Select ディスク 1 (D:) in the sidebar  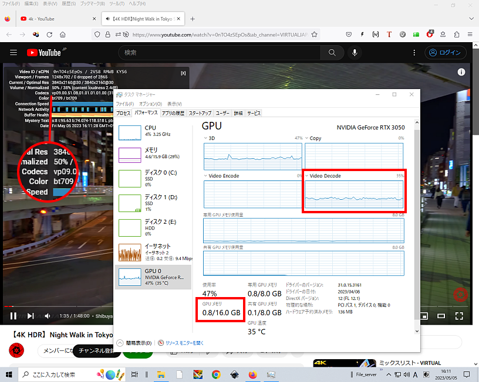pos(154,203)
